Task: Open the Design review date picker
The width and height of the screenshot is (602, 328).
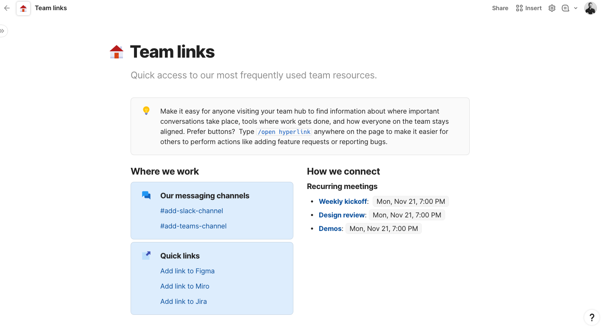Action: coord(407,215)
